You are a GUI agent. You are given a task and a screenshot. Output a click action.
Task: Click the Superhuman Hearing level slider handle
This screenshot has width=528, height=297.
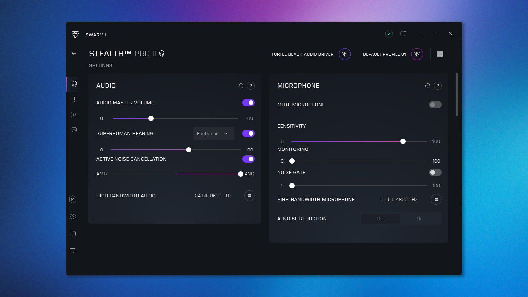click(189, 150)
